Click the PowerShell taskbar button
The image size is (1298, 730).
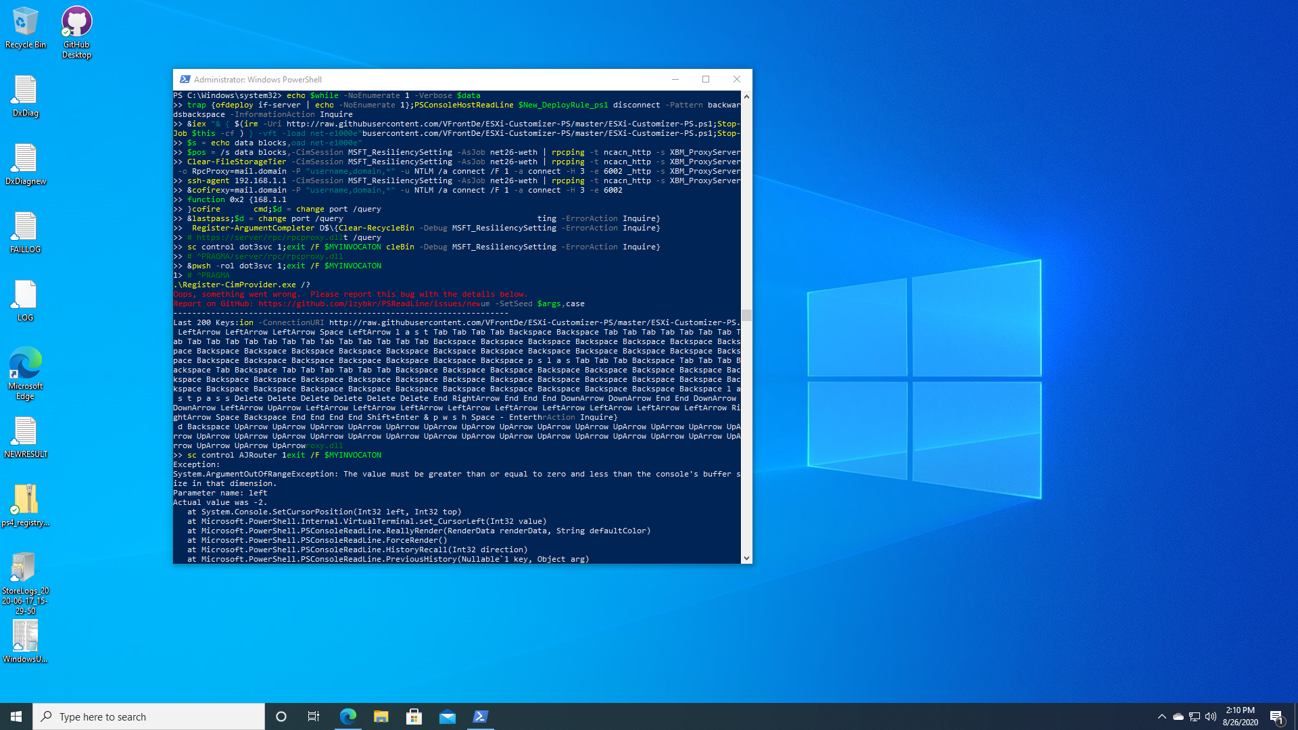click(x=480, y=716)
